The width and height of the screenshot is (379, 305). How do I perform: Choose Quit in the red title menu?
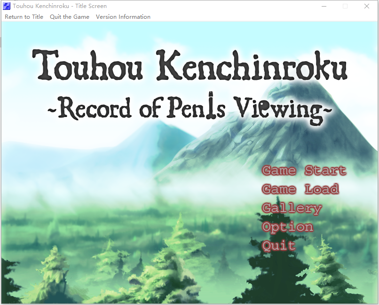point(278,246)
